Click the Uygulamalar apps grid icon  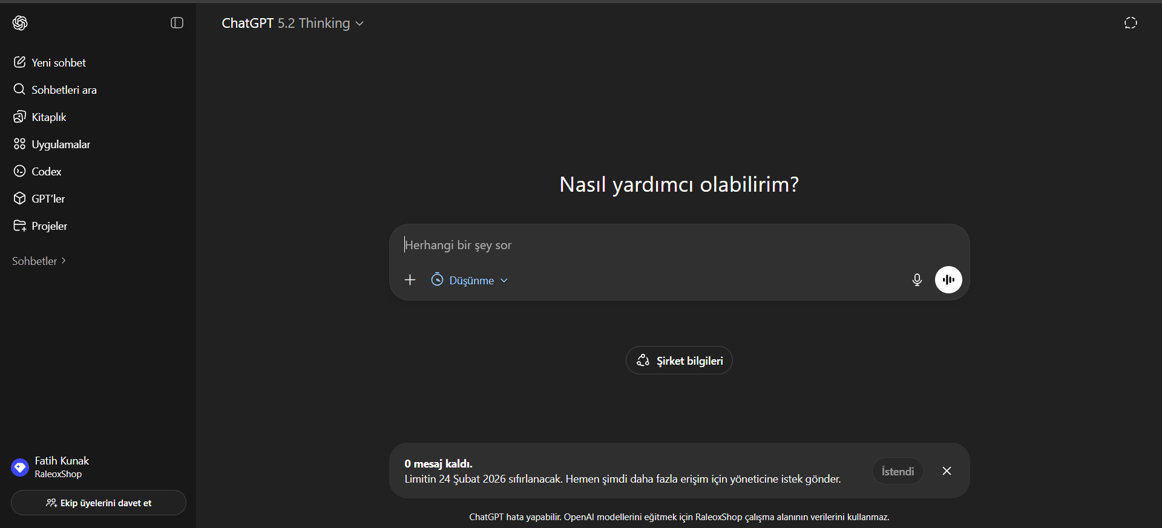(19, 144)
